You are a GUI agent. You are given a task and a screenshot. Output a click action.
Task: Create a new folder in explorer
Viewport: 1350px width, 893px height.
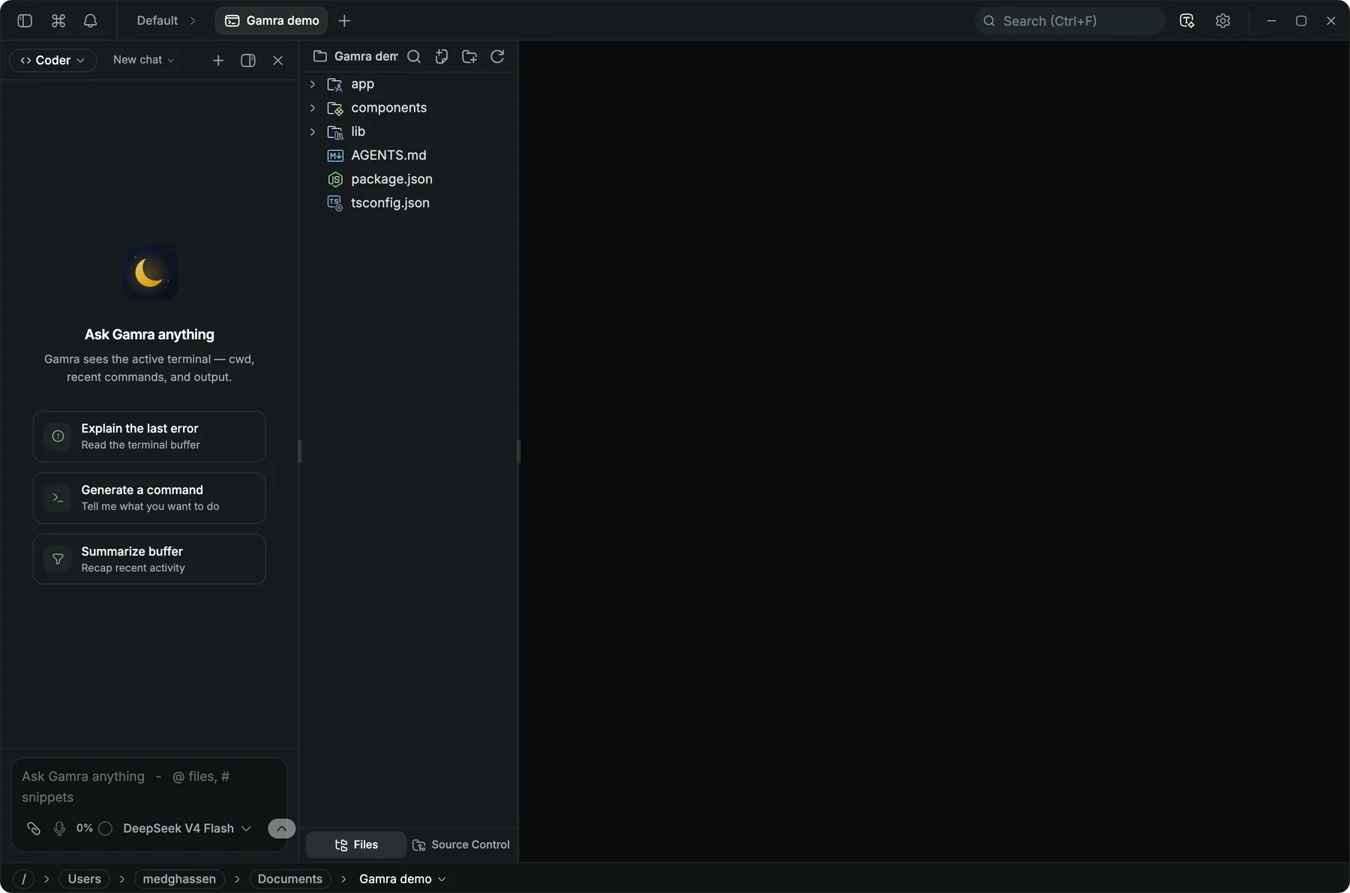tap(469, 56)
